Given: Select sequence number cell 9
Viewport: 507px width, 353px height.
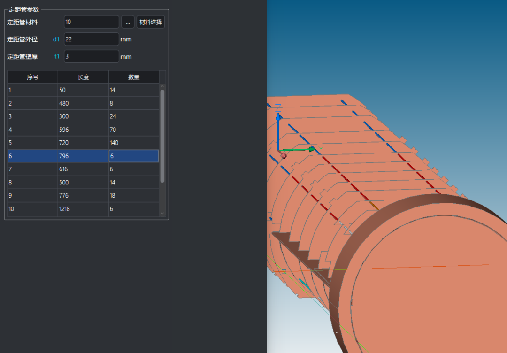Looking at the screenshot, I should tap(33, 195).
